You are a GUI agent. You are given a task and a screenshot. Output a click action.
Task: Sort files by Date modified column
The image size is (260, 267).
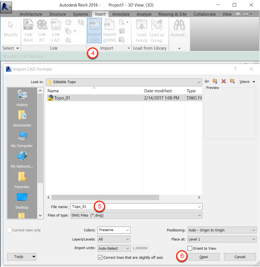[x=163, y=91]
